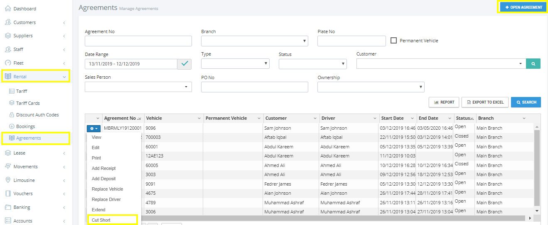Choose Replace Vehicle in the action menu

coord(107,189)
